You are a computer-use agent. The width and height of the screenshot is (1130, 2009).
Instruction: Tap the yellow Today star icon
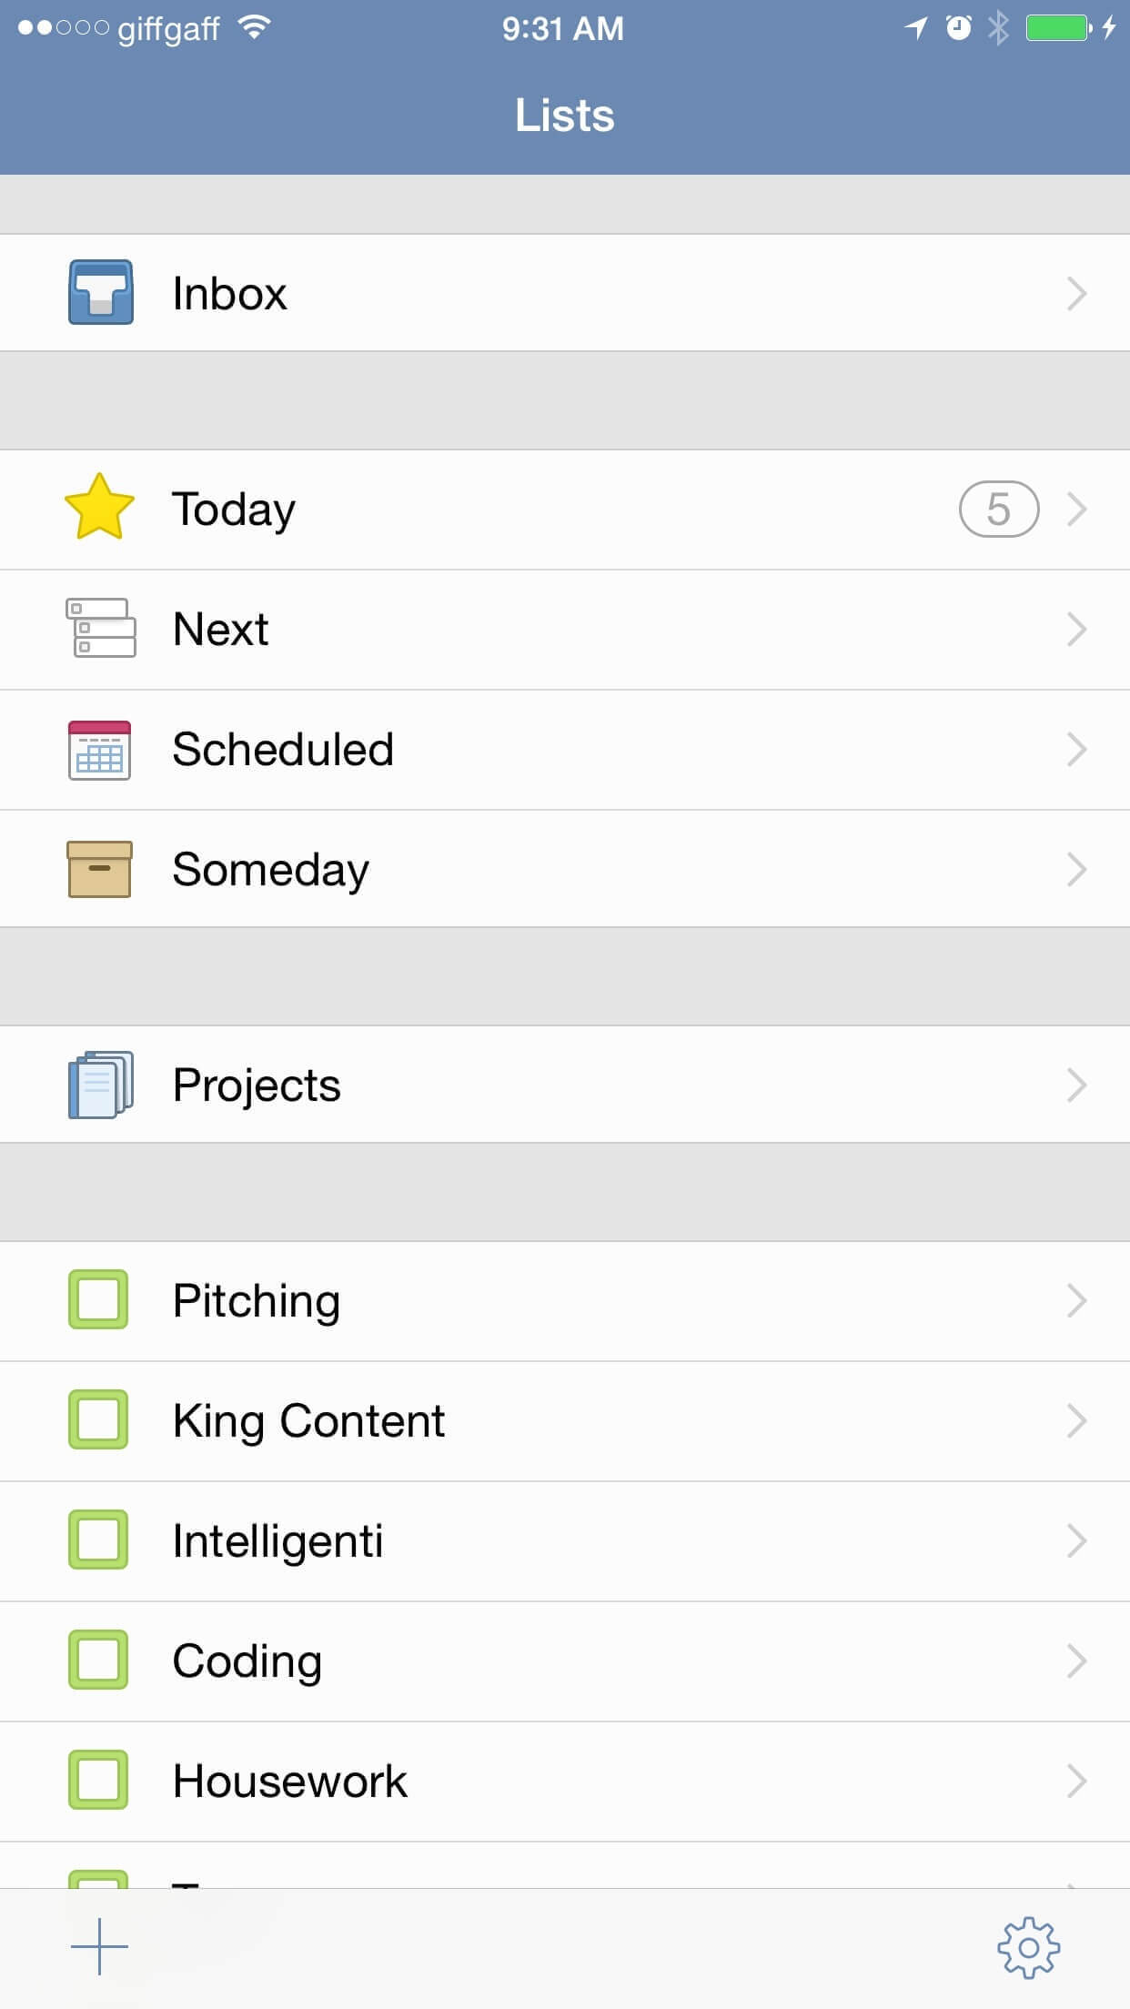[x=99, y=508]
